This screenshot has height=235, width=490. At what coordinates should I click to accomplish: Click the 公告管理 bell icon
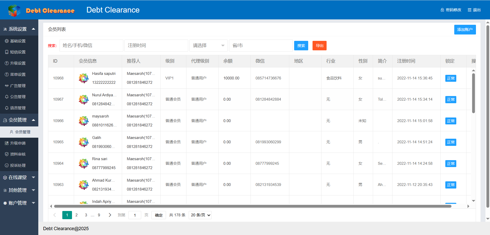pos(7,97)
